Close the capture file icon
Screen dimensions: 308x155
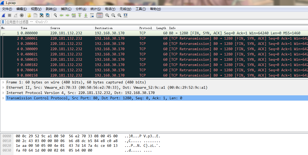[x=42, y=15]
